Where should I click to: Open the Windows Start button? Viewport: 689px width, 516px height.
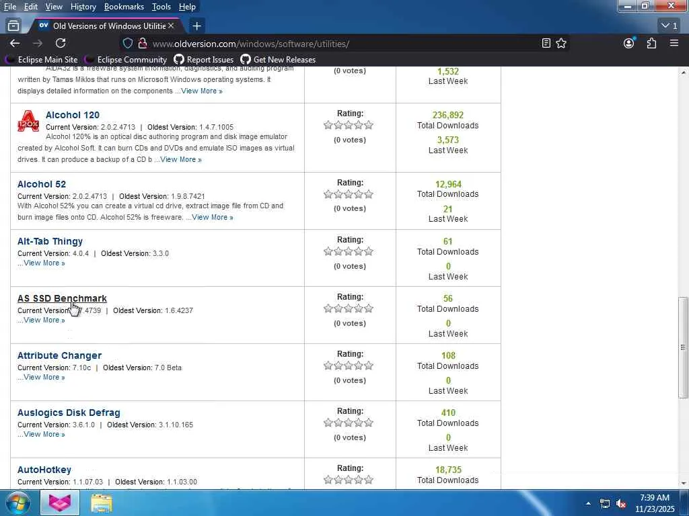(x=17, y=503)
